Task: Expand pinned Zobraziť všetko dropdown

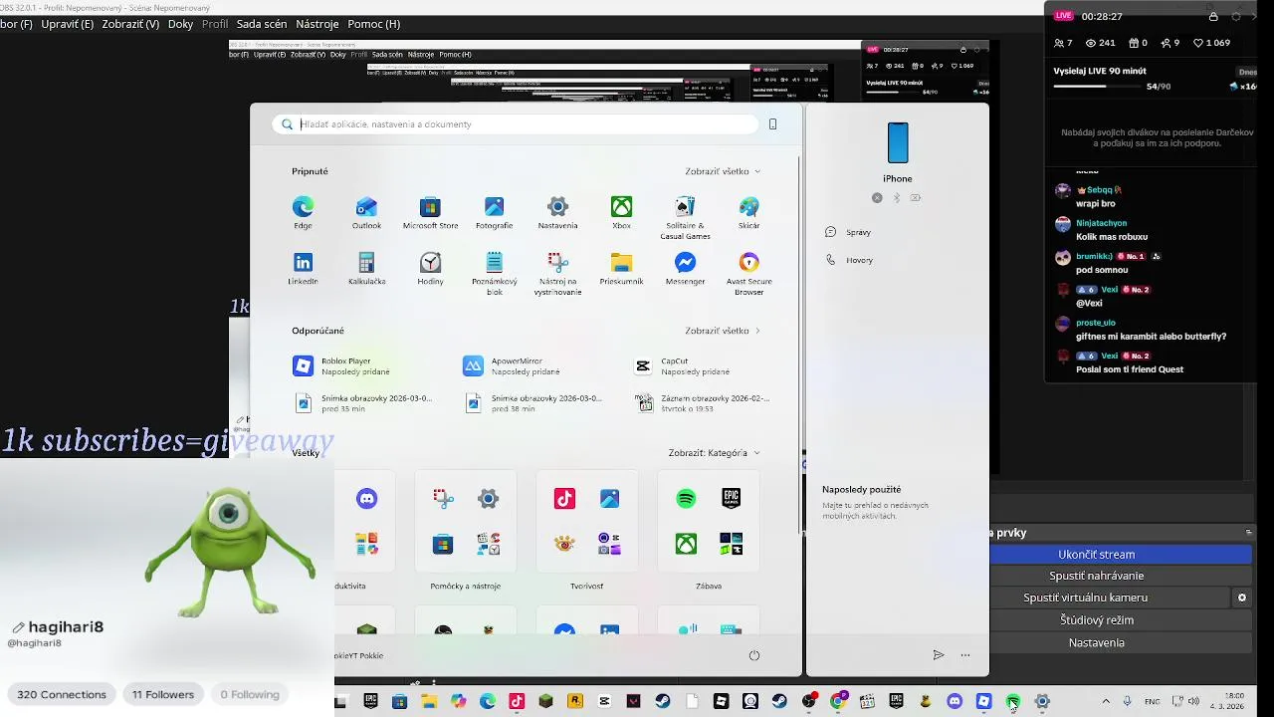Action: pyautogui.click(x=723, y=171)
